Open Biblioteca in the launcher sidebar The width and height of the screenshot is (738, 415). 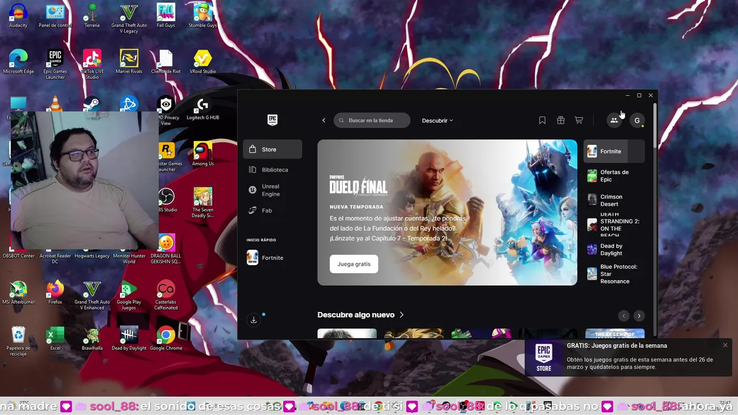coord(272,170)
